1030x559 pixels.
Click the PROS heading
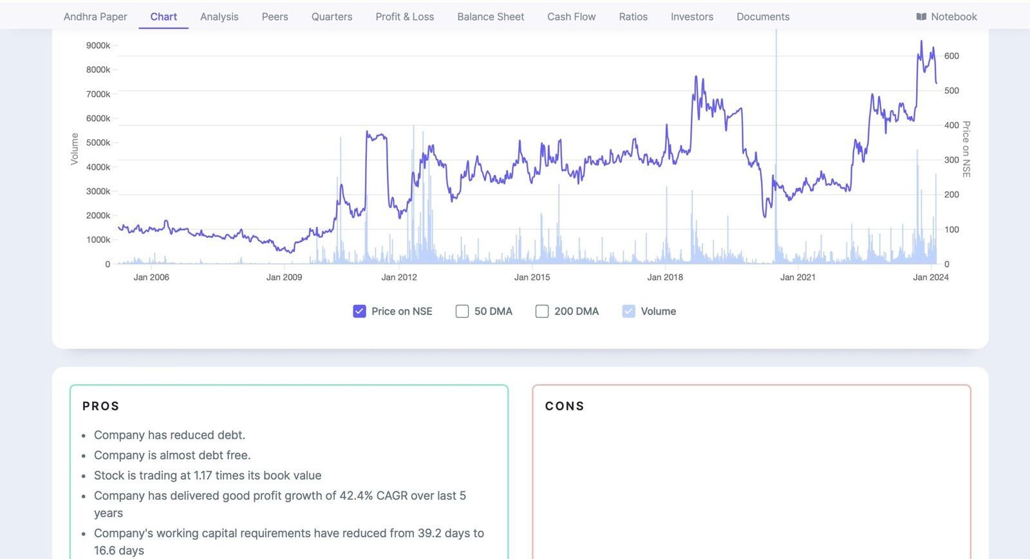coord(101,406)
